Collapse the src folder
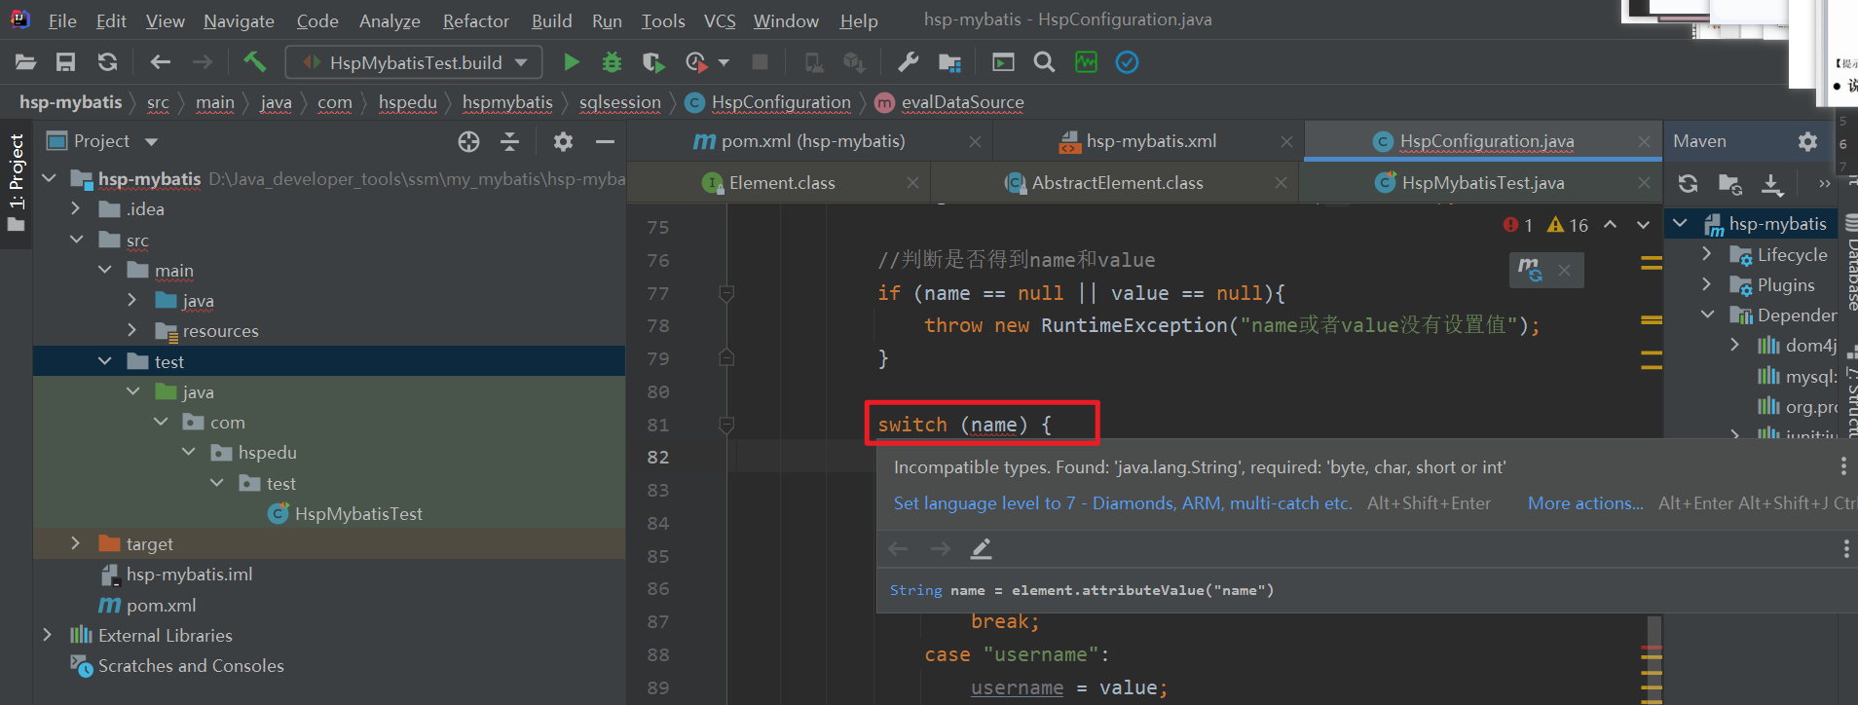Viewport: 1858px width, 705px height. click(76, 240)
